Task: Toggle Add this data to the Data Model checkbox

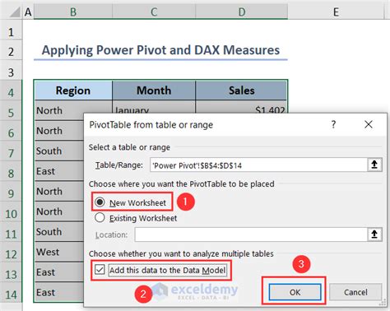Action: click(x=100, y=270)
